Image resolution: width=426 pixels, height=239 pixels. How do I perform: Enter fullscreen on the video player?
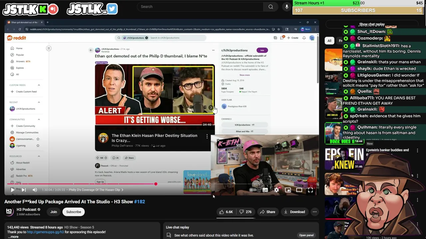pyautogui.click(x=310, y=190)
